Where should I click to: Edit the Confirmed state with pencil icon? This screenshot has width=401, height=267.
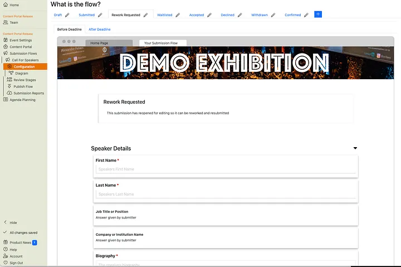click(306, 15)
